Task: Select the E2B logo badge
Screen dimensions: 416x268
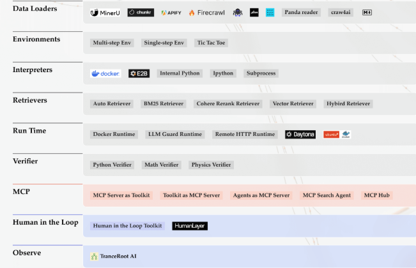Action: click(x=139, y=73)
